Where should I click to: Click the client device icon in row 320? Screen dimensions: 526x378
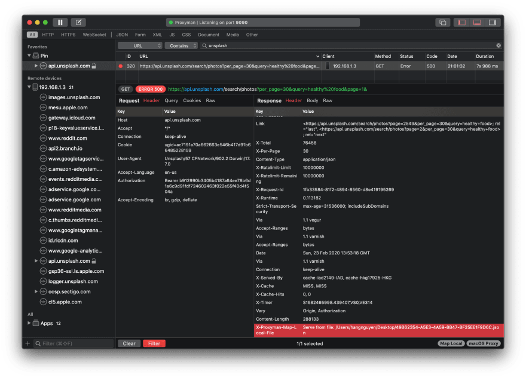[328, 66]
